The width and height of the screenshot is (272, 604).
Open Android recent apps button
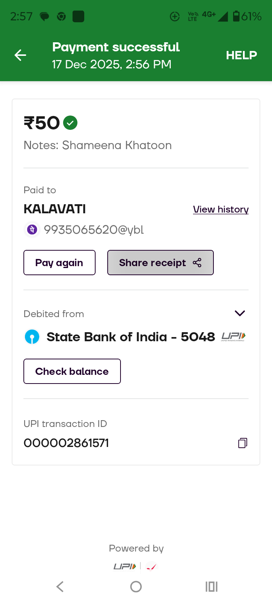click(212, 587)
